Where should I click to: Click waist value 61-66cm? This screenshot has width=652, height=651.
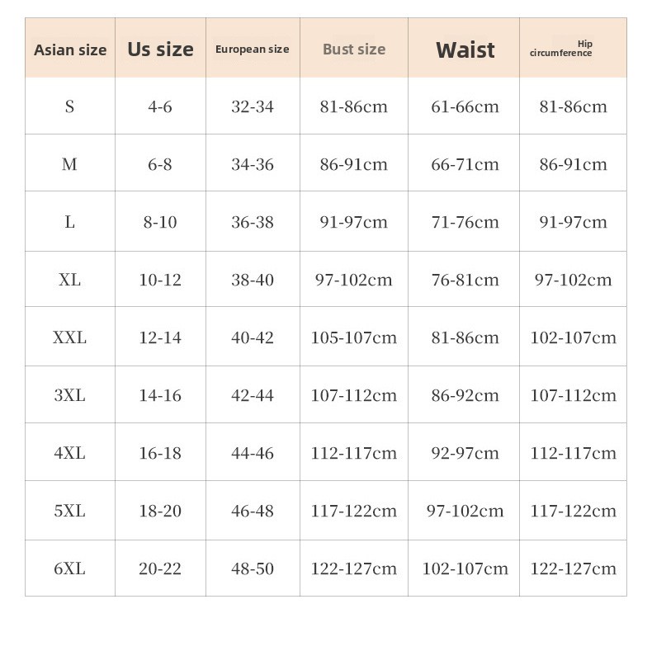point(465,106)
